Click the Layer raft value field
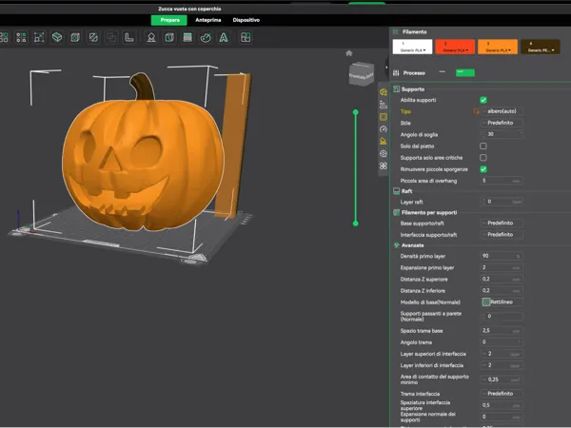 (x=502, y=202)
